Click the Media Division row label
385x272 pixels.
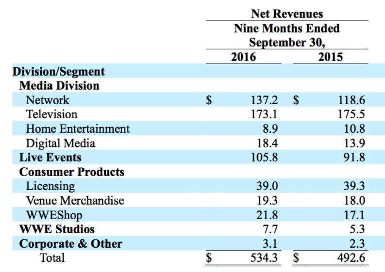coord(59,86)
